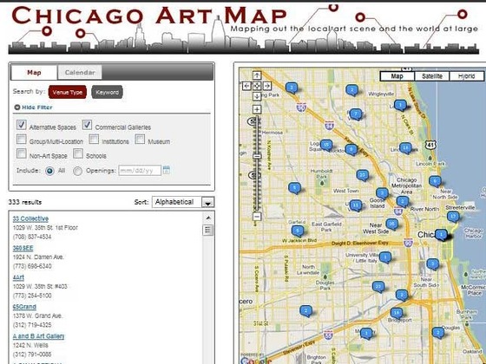The image size is (486, 364).
Task: Search by Venue Type button
Action: (68, 92)
